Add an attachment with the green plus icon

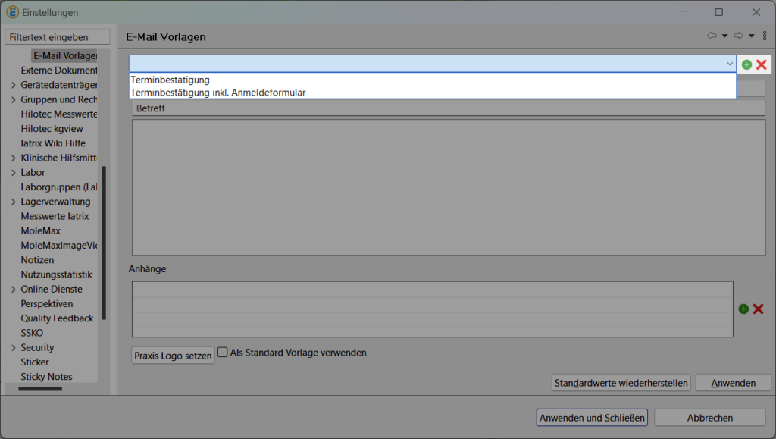pyautogui.click(x=743, y=309)
